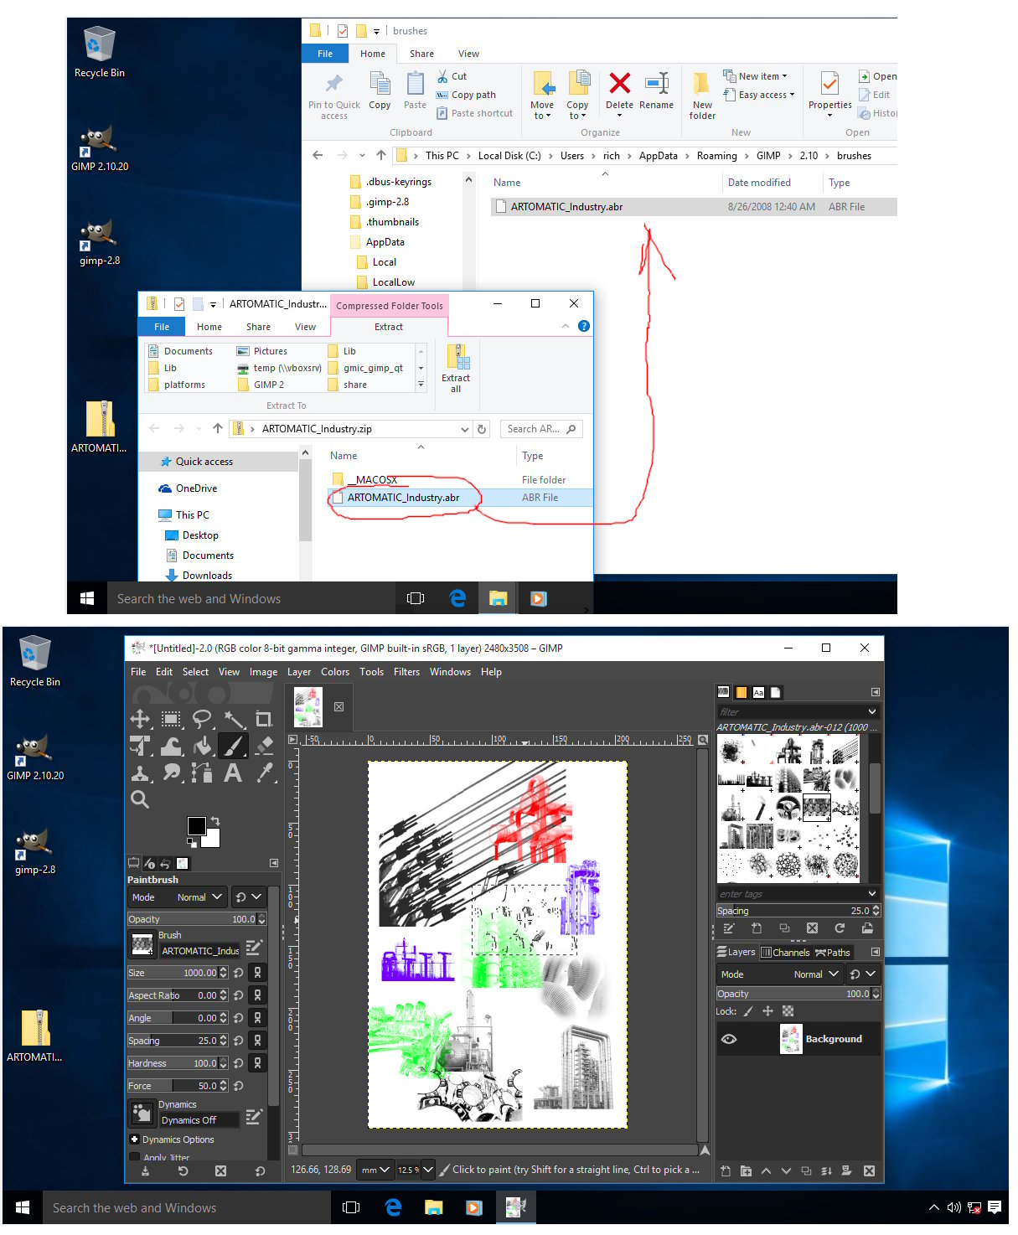Click Windows Start button on lower taskbar
1018x1235 pixels.
(x=23, y=1207)
